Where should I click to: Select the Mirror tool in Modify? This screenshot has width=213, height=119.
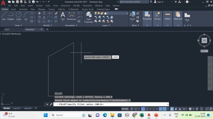[44, 17]
